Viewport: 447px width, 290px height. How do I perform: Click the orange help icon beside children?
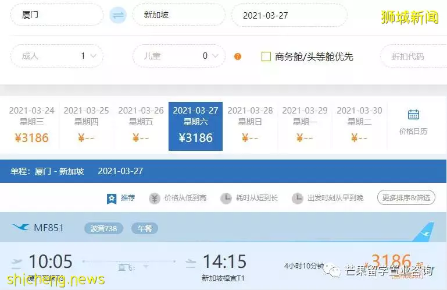[x=238, y=56]
